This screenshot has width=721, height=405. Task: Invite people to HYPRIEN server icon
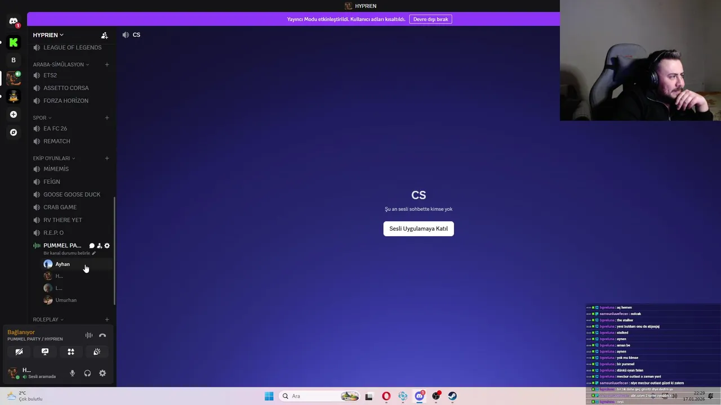tap(104, 35)
